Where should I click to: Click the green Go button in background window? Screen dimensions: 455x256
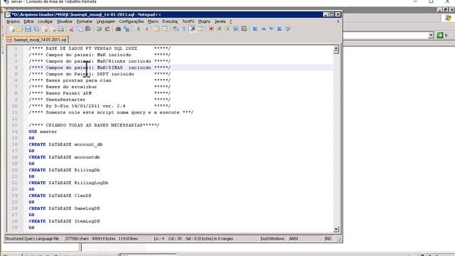440,35
